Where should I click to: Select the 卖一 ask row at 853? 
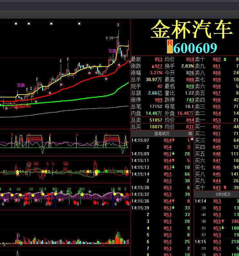tap(216, 120)
